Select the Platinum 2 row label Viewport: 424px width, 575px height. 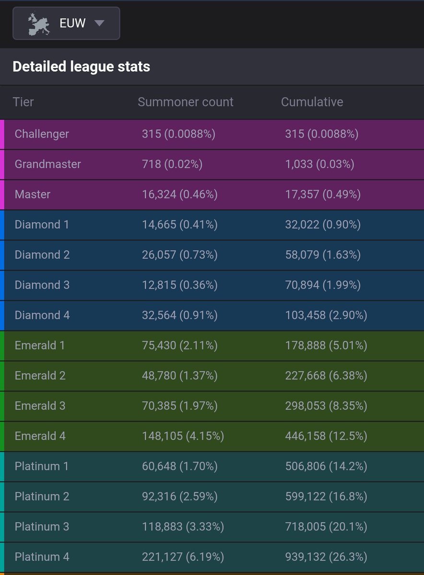pyautogui.click(x=42, y=496)
